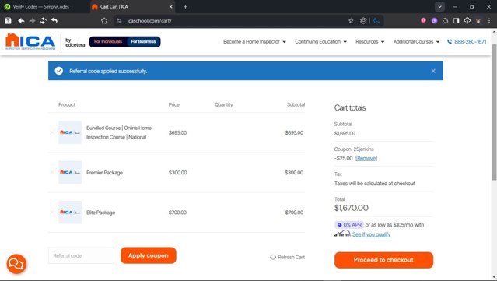
Task: Dismiss the referral code success banner
Action: (433, 71)
